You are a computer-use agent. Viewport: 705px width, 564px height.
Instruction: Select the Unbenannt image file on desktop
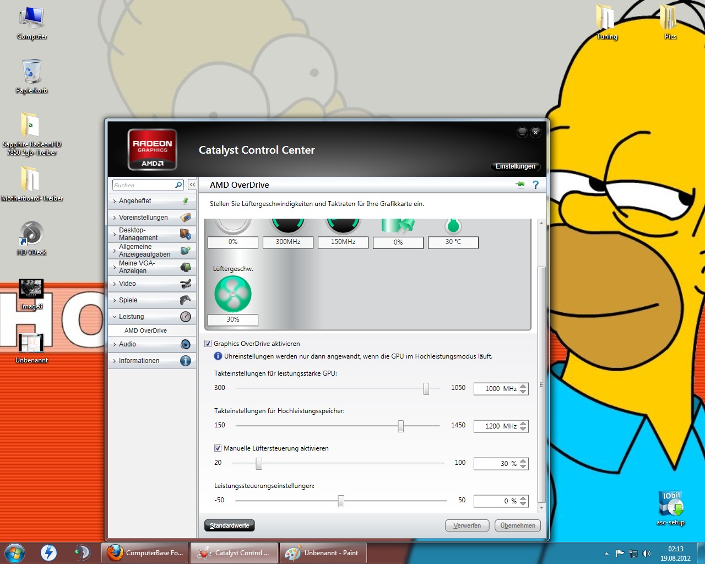pyautogui.click(x=31, y=348)
